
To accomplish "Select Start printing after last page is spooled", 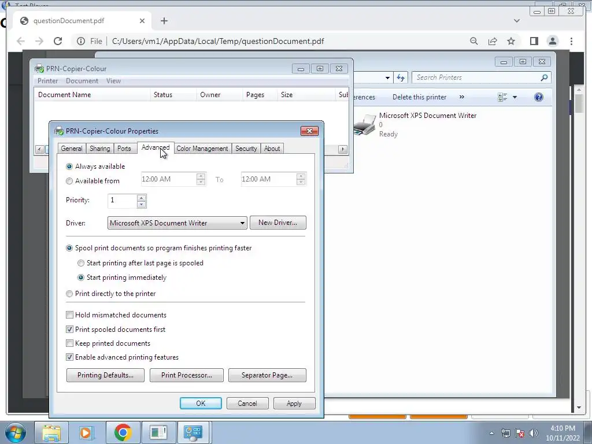I will pyautogui.click(x=81, y=263).
